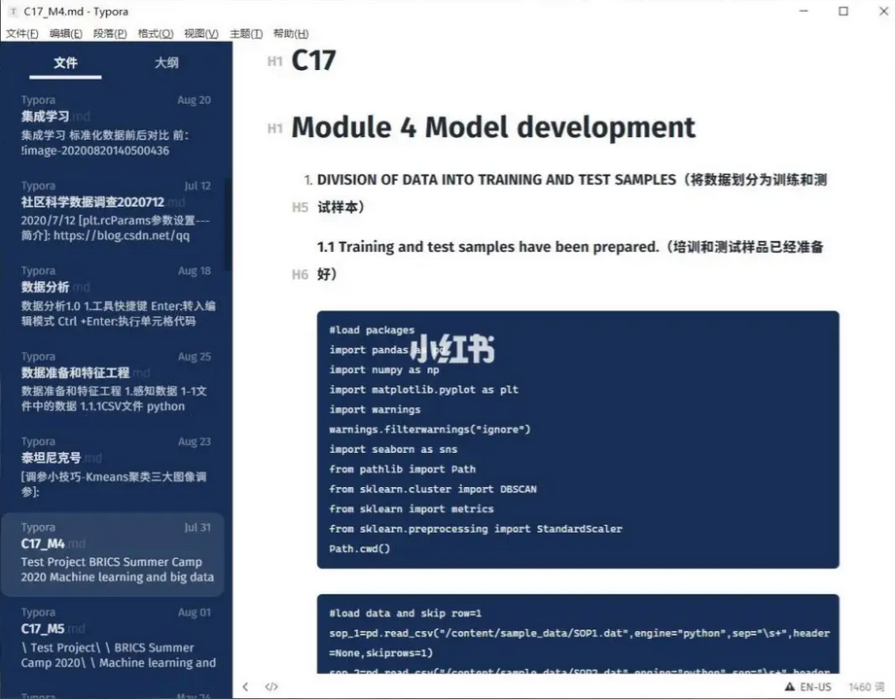895x699 pixels.
Task: Click the Typora app icon in title bar
Action: 13,12
